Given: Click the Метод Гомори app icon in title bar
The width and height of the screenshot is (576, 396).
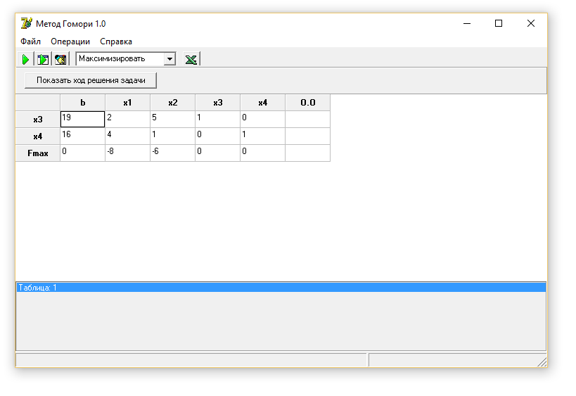Looking at the screenshot, I should 27,23.
